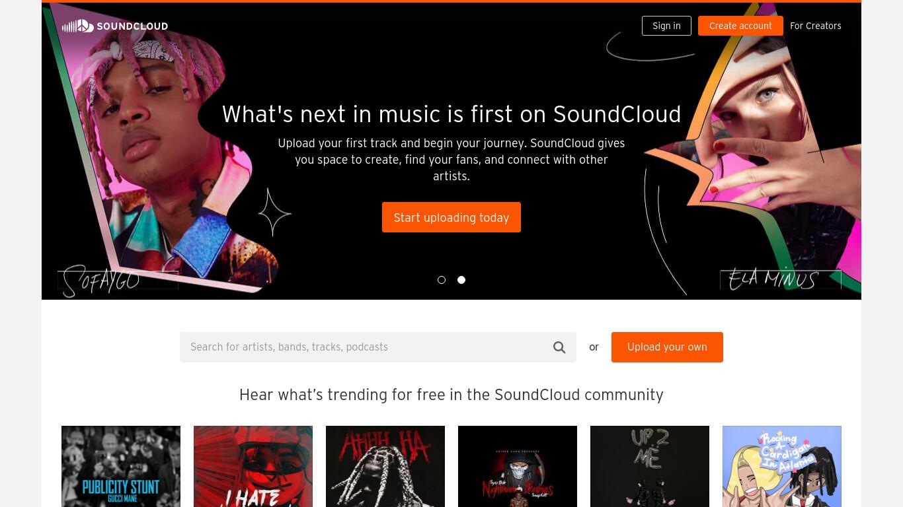The height and width of the screenshot is (507, 903).
Task: Open the Sign in dialog
Action: tap(666, 26)
